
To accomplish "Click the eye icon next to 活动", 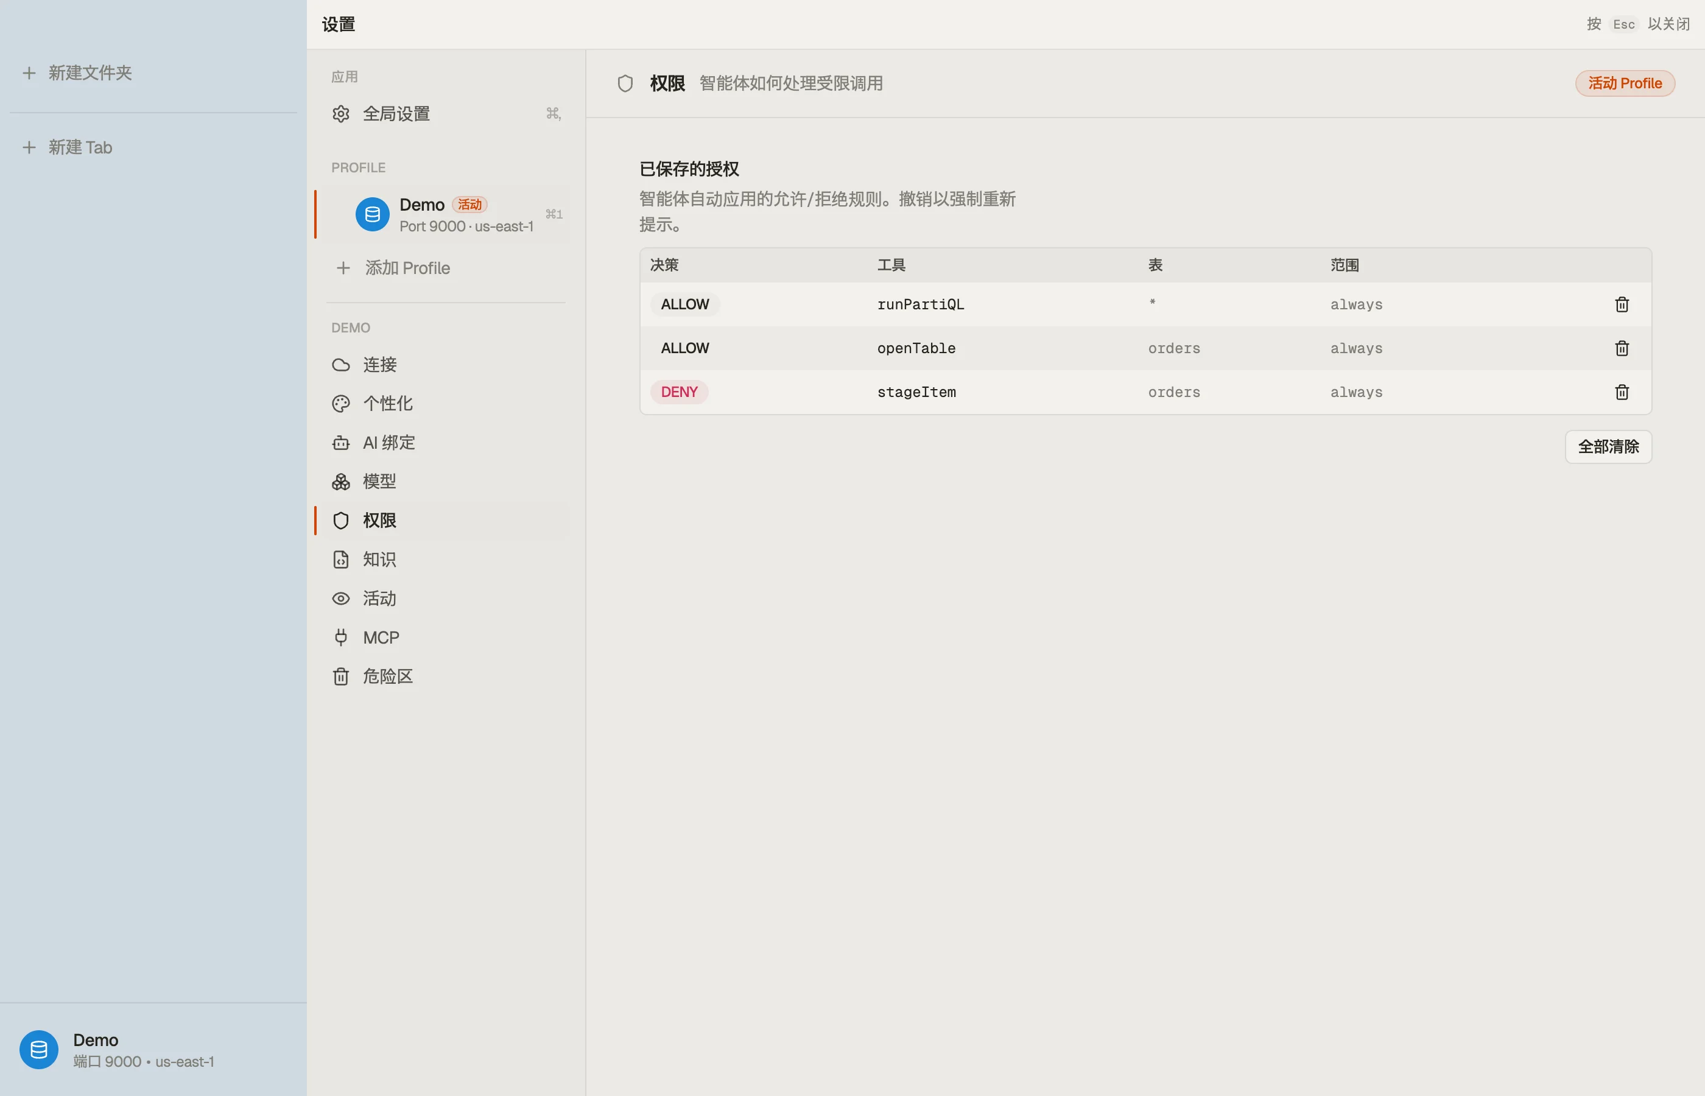I will 341,599.
